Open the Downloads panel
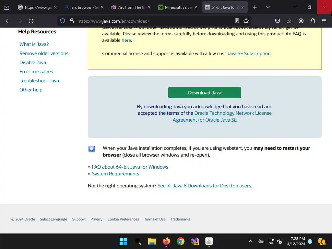Screen dimensions: 332x249 [x=289, y=21]
